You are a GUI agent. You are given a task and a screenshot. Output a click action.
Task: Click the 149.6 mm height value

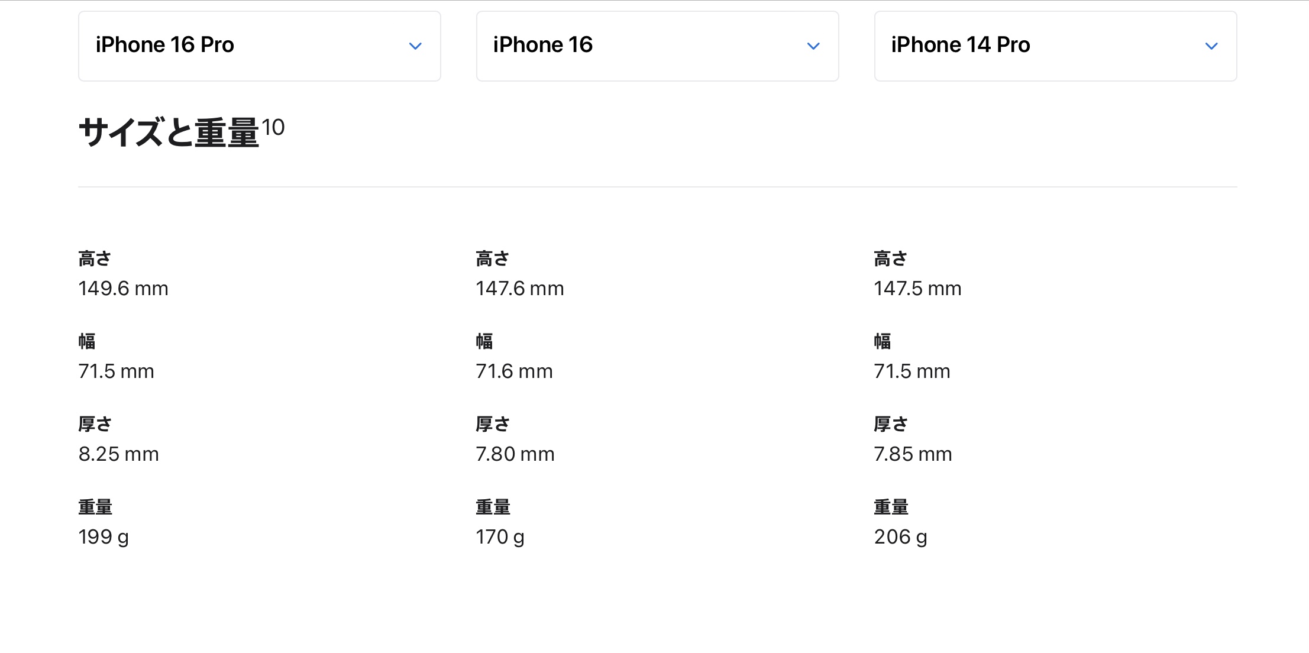tap(123, 289)
